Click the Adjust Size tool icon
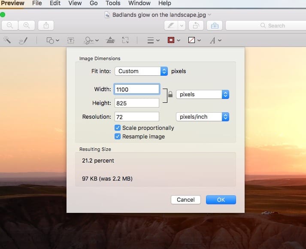The height and width of the screenshot is (249, 306). (125, 40)
